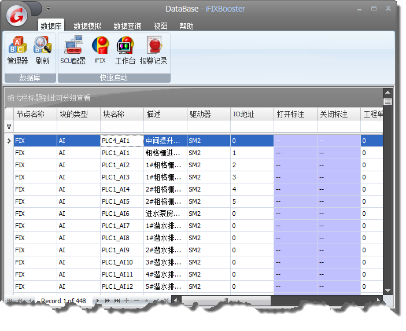Select the PLC1_AI10 block name cell

(122, 262)
